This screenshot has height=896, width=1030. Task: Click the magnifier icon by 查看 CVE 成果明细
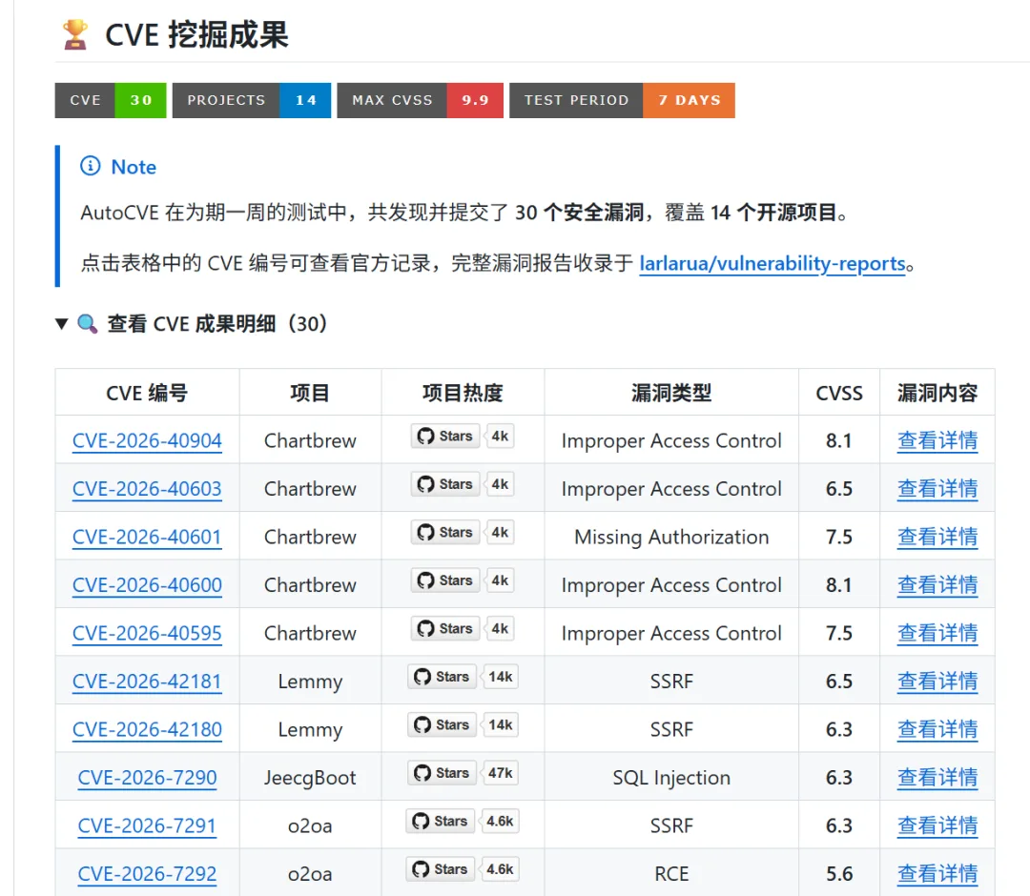pos(88,324)
